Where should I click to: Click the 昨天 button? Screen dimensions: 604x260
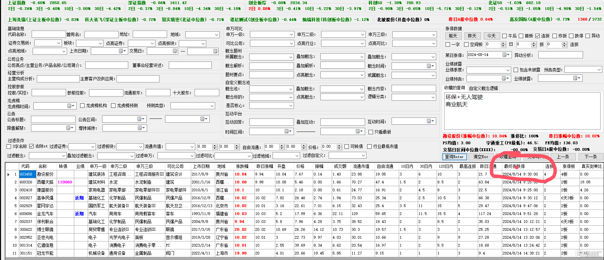tap(472, 36)
